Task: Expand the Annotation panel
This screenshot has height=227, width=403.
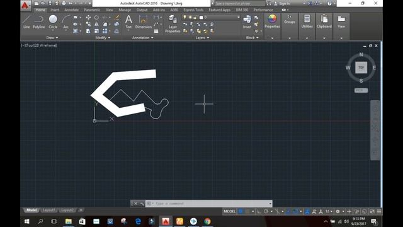Action: (x=143, y=38)
